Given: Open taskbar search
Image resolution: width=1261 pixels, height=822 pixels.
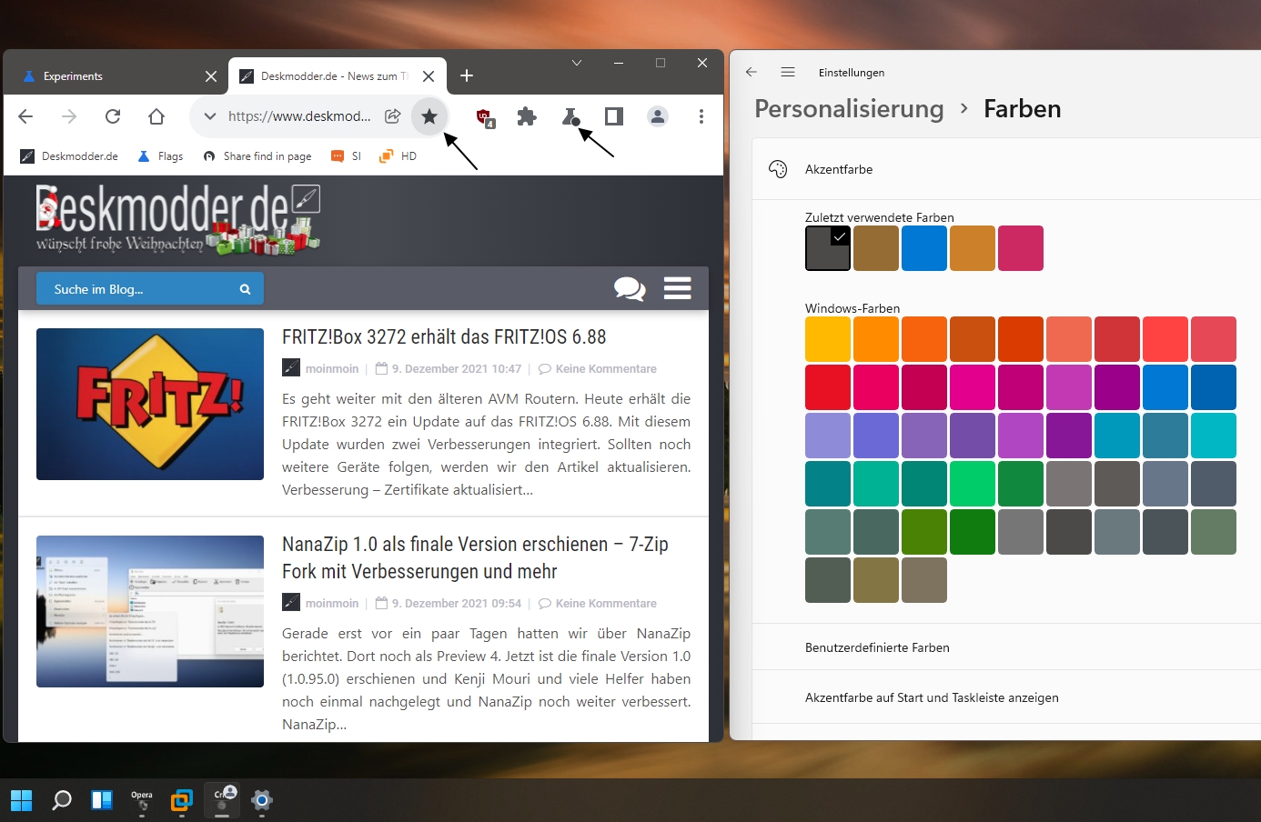Looking at the screenshot, I should tap(62, 800).
